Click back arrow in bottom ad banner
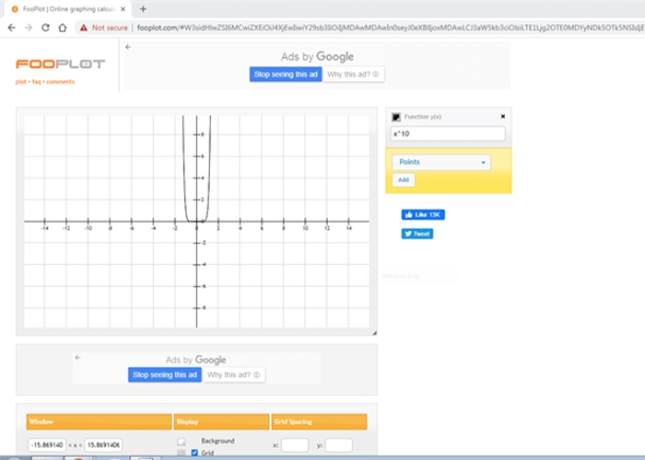This screenshot has height=460, width=645. (77, 357)
